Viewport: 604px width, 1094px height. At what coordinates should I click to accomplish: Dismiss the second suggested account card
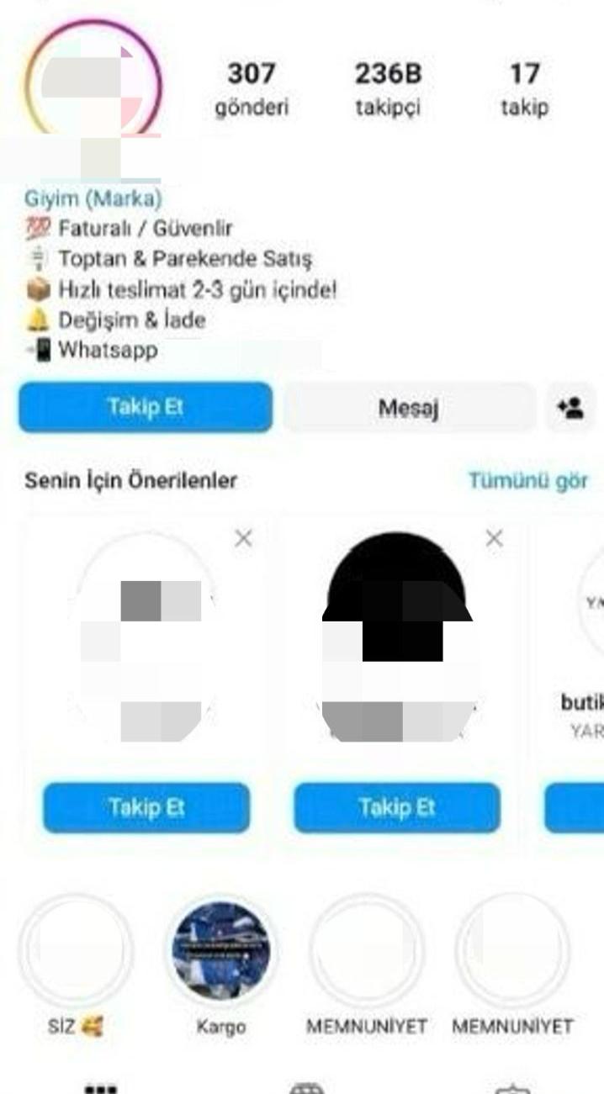tap(495, 538)
